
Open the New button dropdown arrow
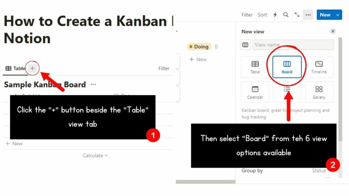click(x=337, y=15)
